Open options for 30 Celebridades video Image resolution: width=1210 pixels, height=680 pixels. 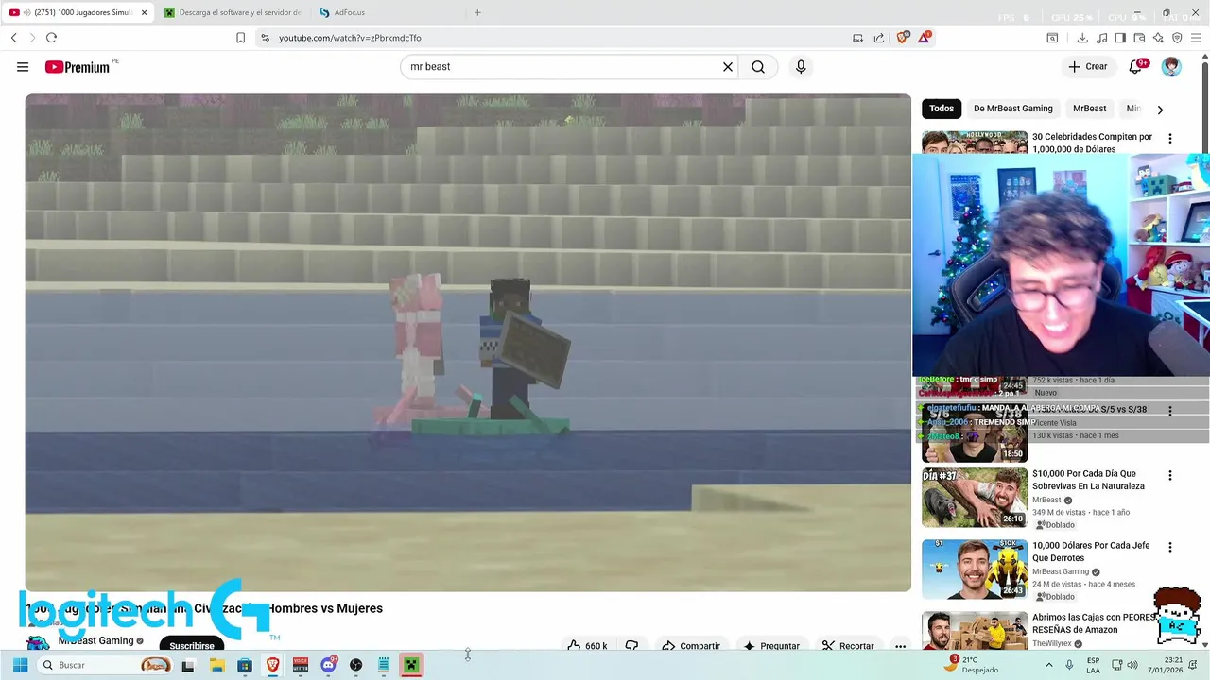coord(1170,138)
